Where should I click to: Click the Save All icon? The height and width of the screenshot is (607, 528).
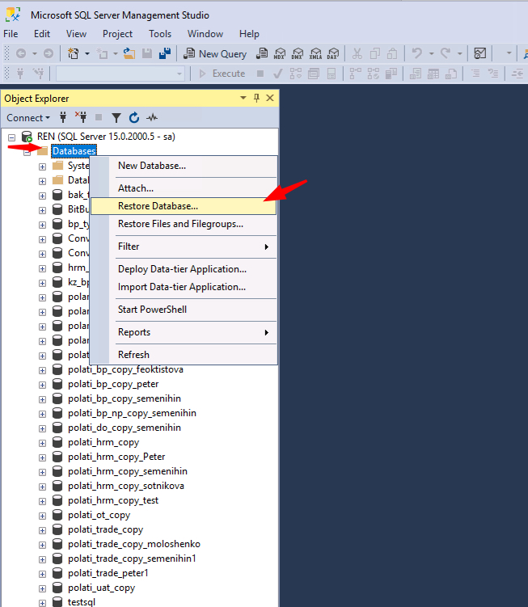165,53
